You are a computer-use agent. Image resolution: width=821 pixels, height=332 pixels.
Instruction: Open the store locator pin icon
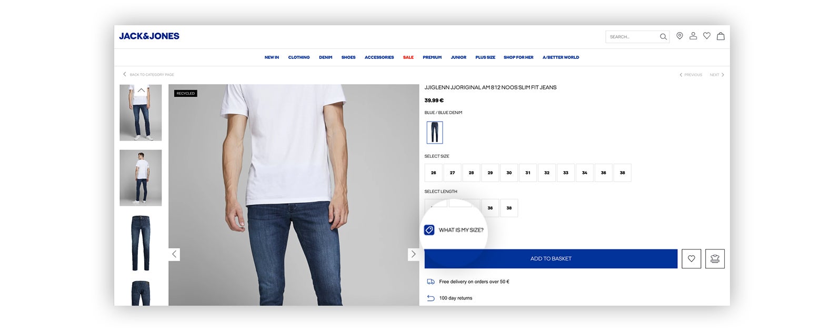pos(679,36)
